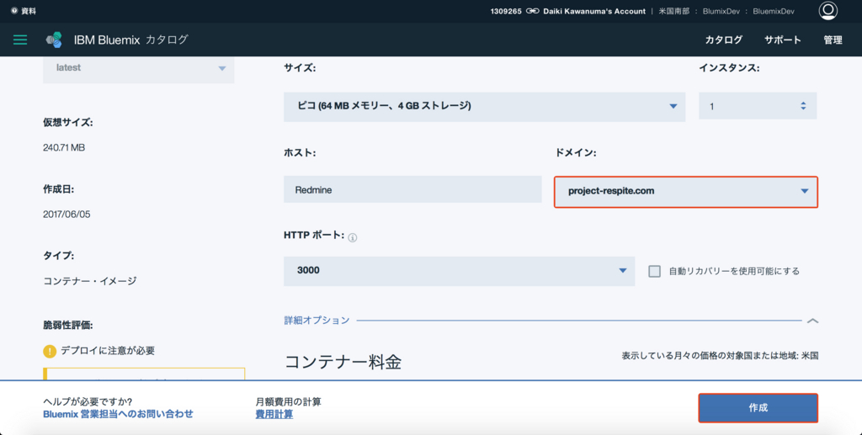Image resolution: width=862 pixels, height=435 pixels.
Task: Click account number 1309265
Action: [x=506, y=11]
